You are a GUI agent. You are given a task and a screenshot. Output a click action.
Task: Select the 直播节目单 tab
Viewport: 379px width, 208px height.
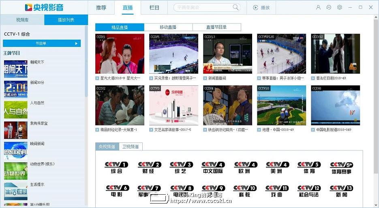coord(216,27)
